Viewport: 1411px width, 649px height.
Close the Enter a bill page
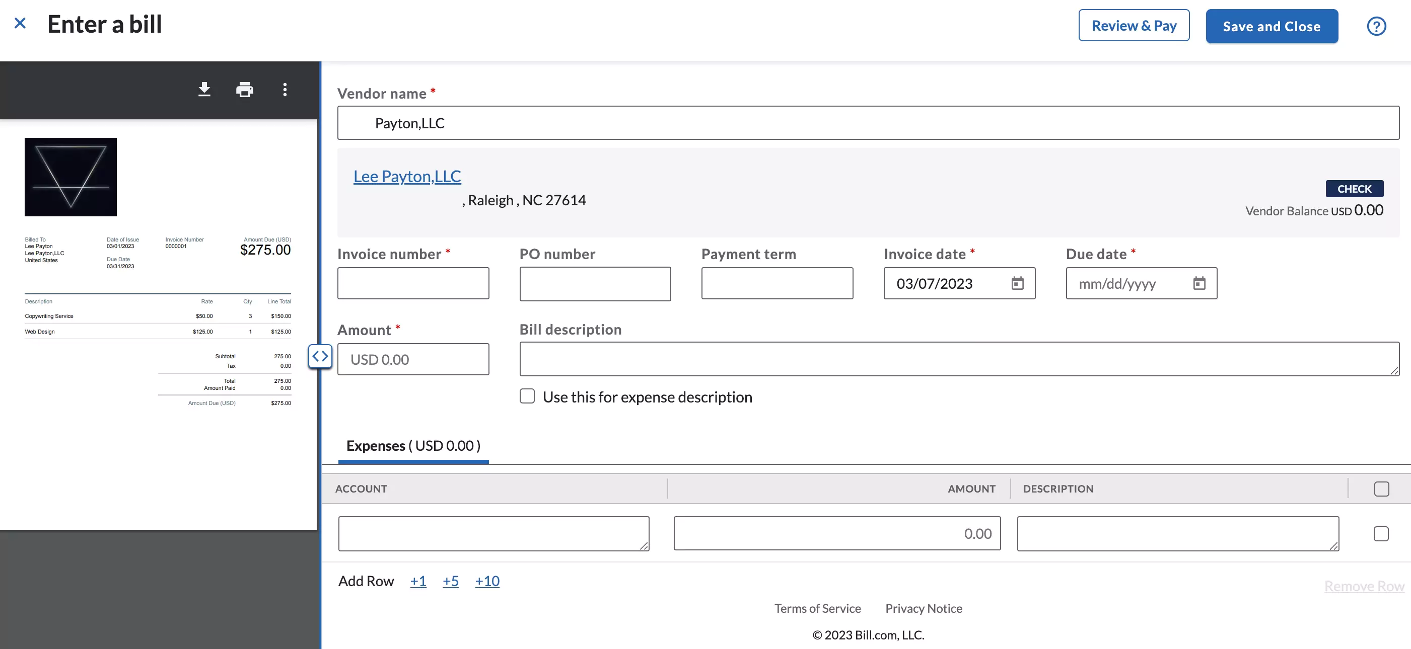pyautogui.click(x=20, y=23)
